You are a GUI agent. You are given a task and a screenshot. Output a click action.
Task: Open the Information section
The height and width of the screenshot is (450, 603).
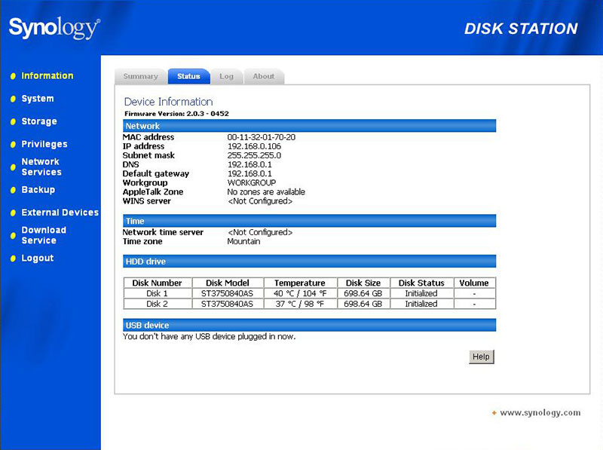click(47, 76)
